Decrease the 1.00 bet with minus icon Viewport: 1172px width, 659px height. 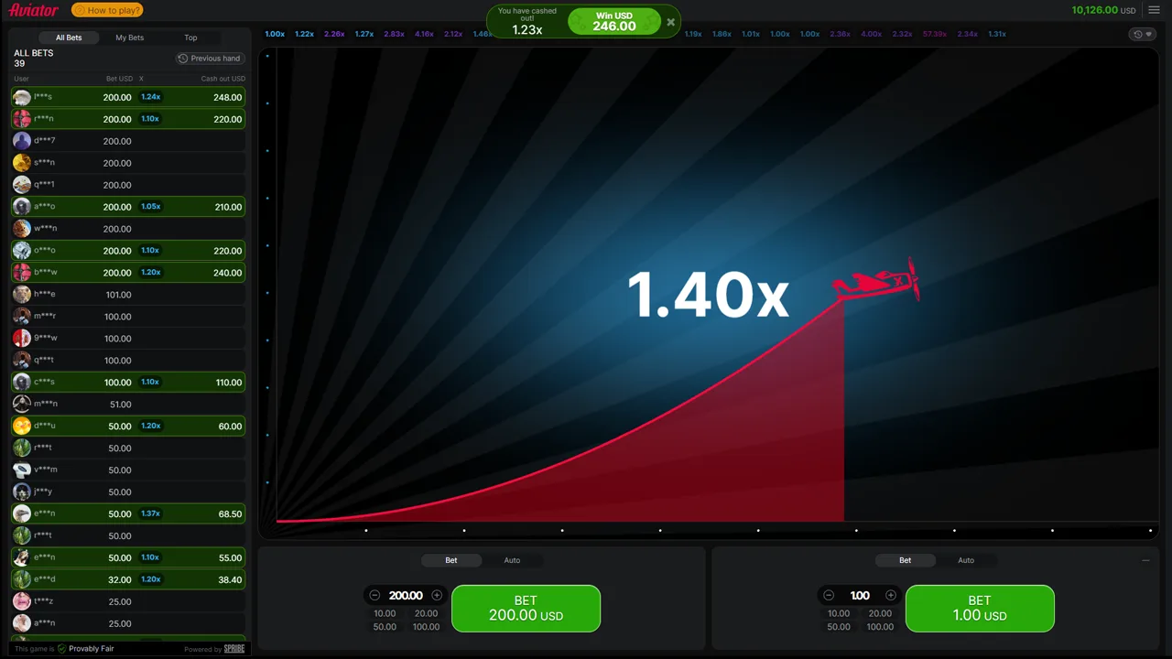tap(829, 595)
